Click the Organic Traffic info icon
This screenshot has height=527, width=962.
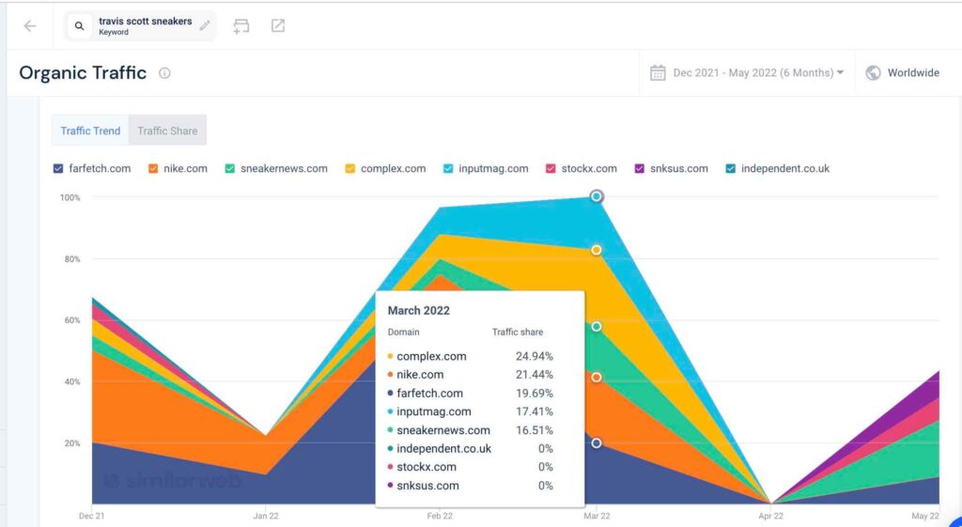coord(165,73)
